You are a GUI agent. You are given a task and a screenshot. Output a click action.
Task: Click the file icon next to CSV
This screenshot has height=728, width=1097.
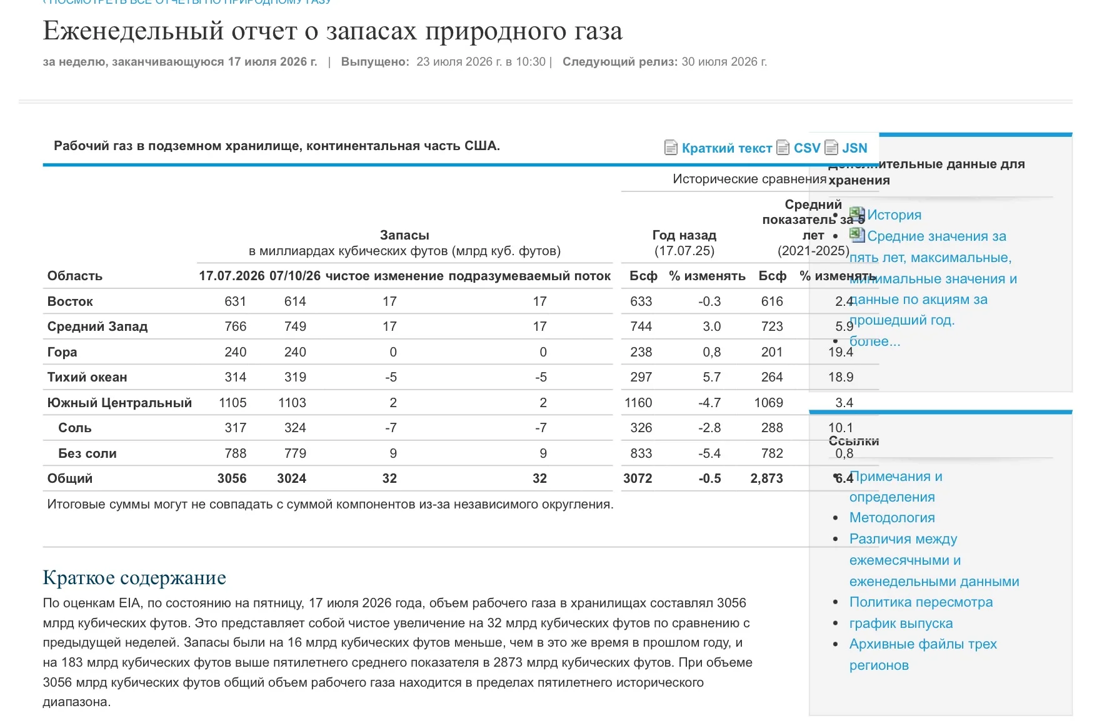783,148
